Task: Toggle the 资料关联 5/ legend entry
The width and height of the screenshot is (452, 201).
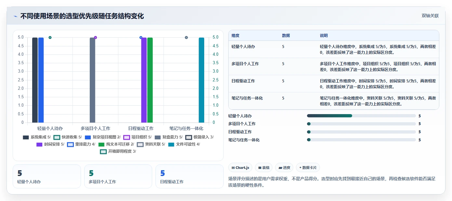Action: pyautogui.click(x=151, y=144)
